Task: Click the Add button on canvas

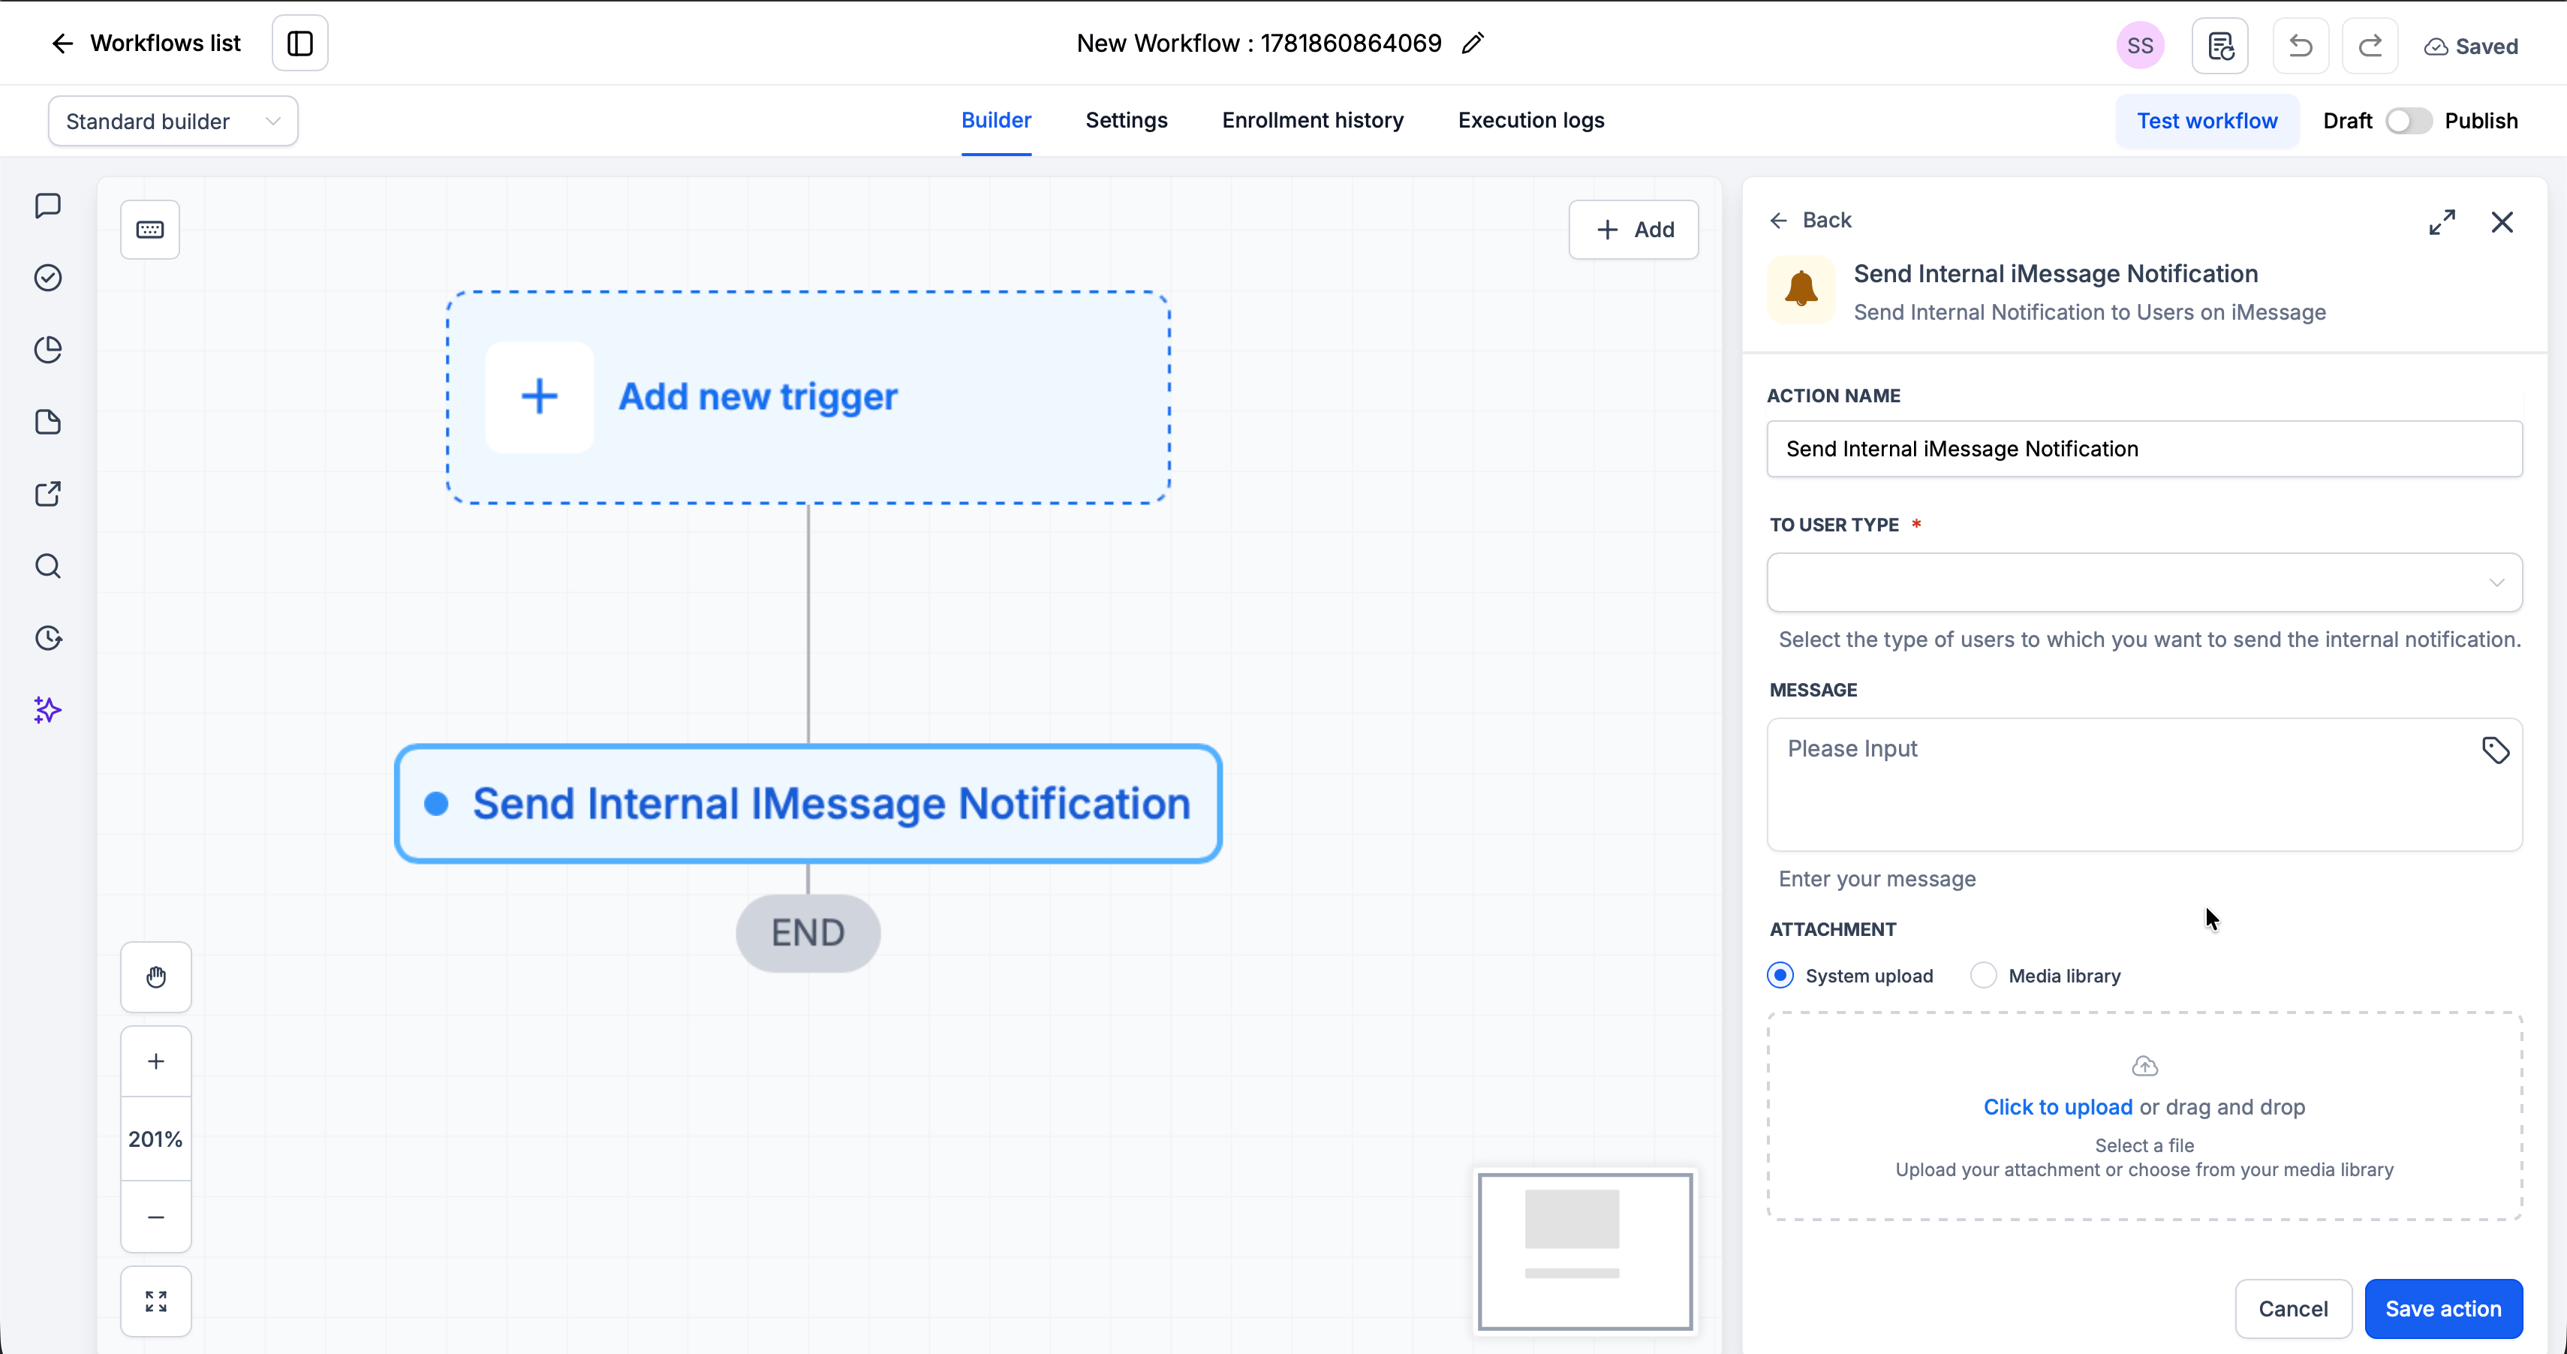Action: coord(1633,229)
